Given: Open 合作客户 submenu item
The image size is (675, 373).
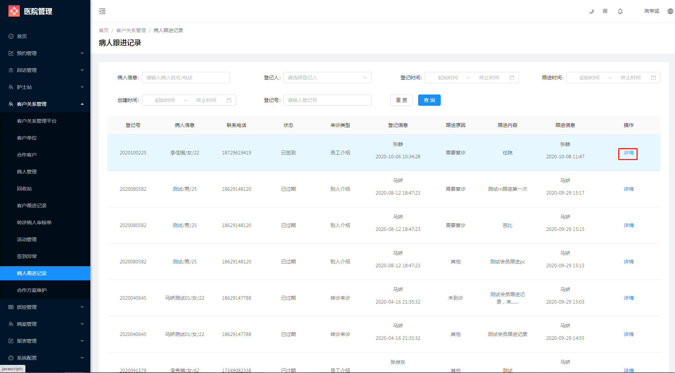Looking at the screenshot, I should [45, 155].
